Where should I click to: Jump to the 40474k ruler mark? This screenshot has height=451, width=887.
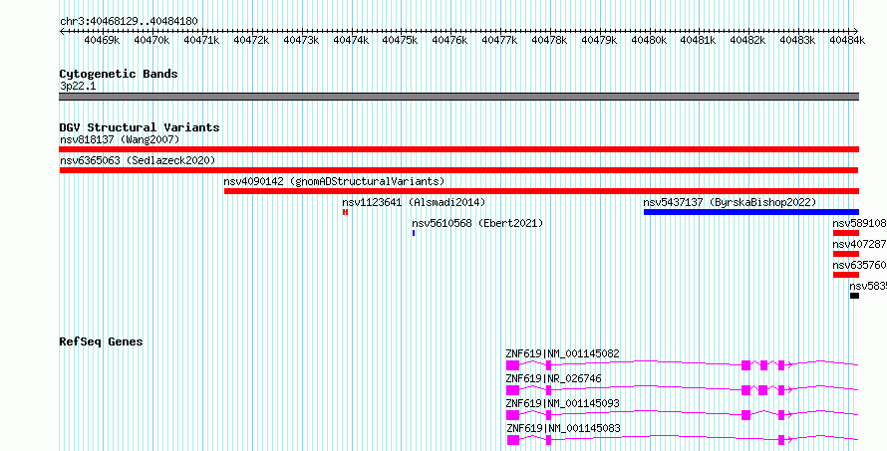[x=351, y=40]
